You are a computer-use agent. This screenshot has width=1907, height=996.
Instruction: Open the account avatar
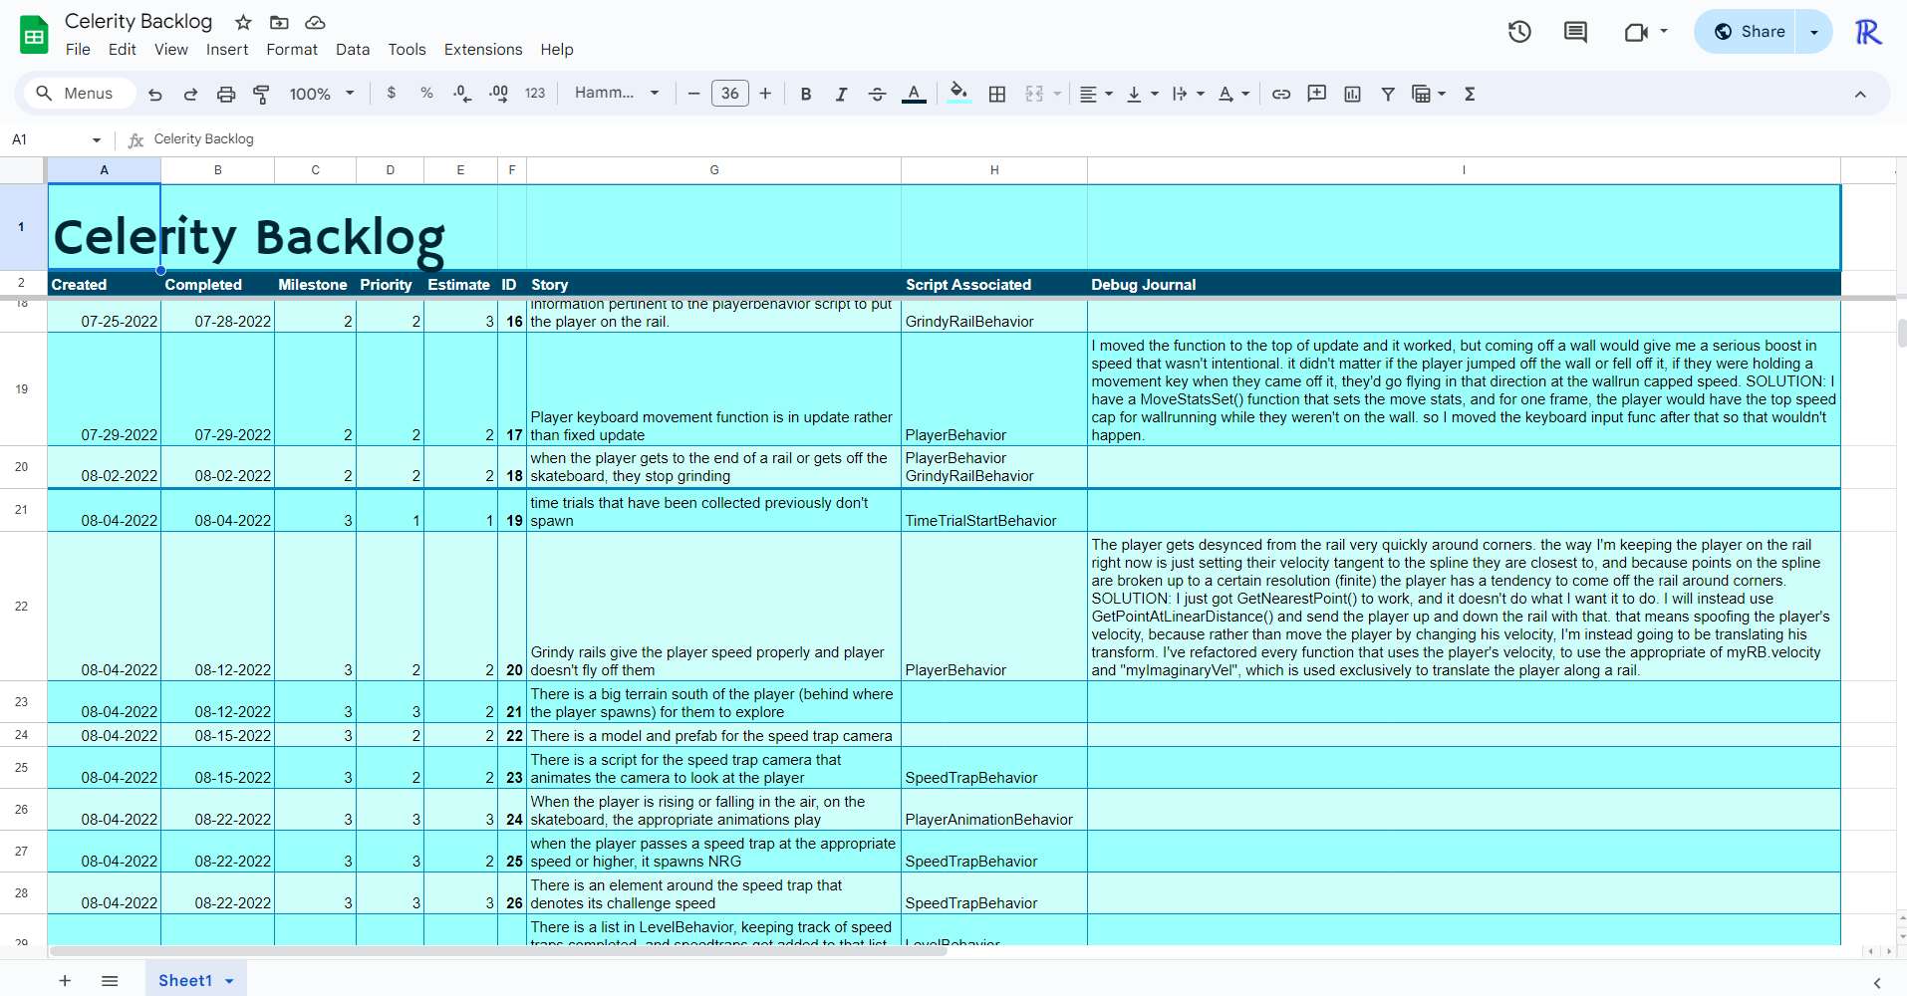click(1868, 32)
